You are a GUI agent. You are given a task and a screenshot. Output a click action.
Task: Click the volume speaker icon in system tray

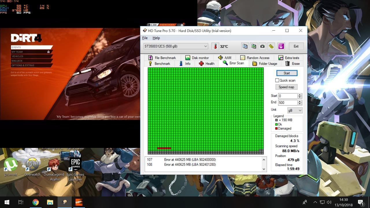[329, 202]
